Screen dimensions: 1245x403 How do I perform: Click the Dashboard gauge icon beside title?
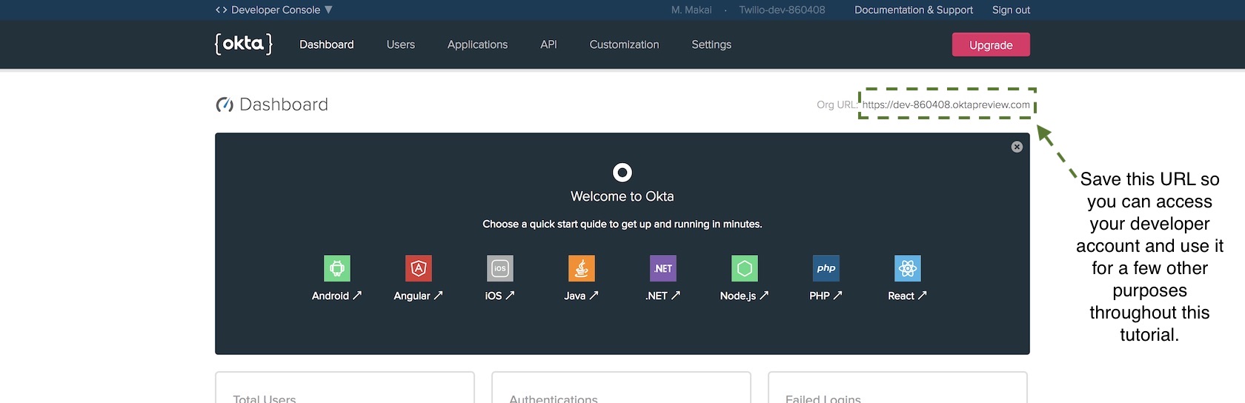tap(225, 104)
